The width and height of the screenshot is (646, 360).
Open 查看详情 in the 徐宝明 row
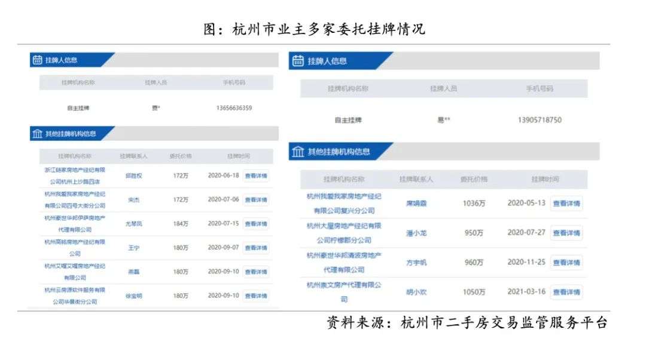pyautogui.click(x=256, y=296)
